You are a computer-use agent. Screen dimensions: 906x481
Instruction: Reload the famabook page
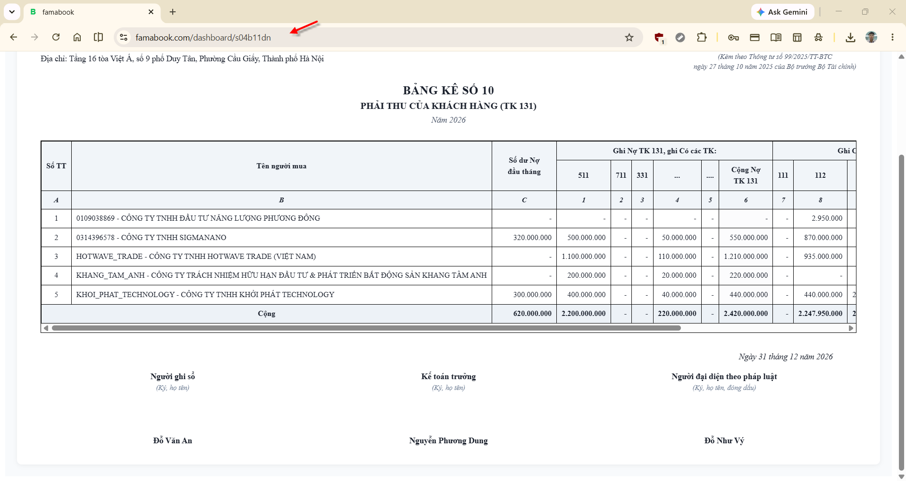point(56,37)
